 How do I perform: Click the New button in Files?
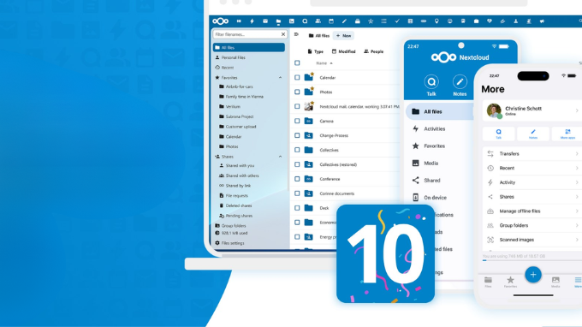[x=343, y=36]
